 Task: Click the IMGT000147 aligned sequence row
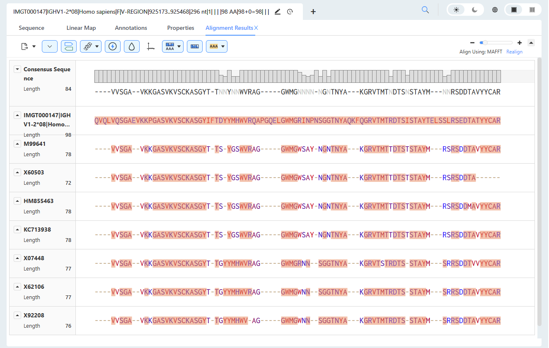297,121
